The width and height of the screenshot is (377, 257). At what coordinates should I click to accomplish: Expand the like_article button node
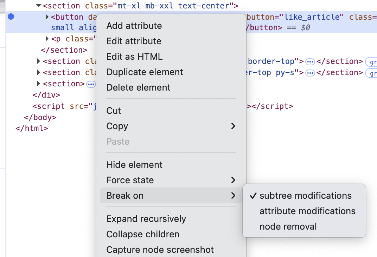(47, 17)
